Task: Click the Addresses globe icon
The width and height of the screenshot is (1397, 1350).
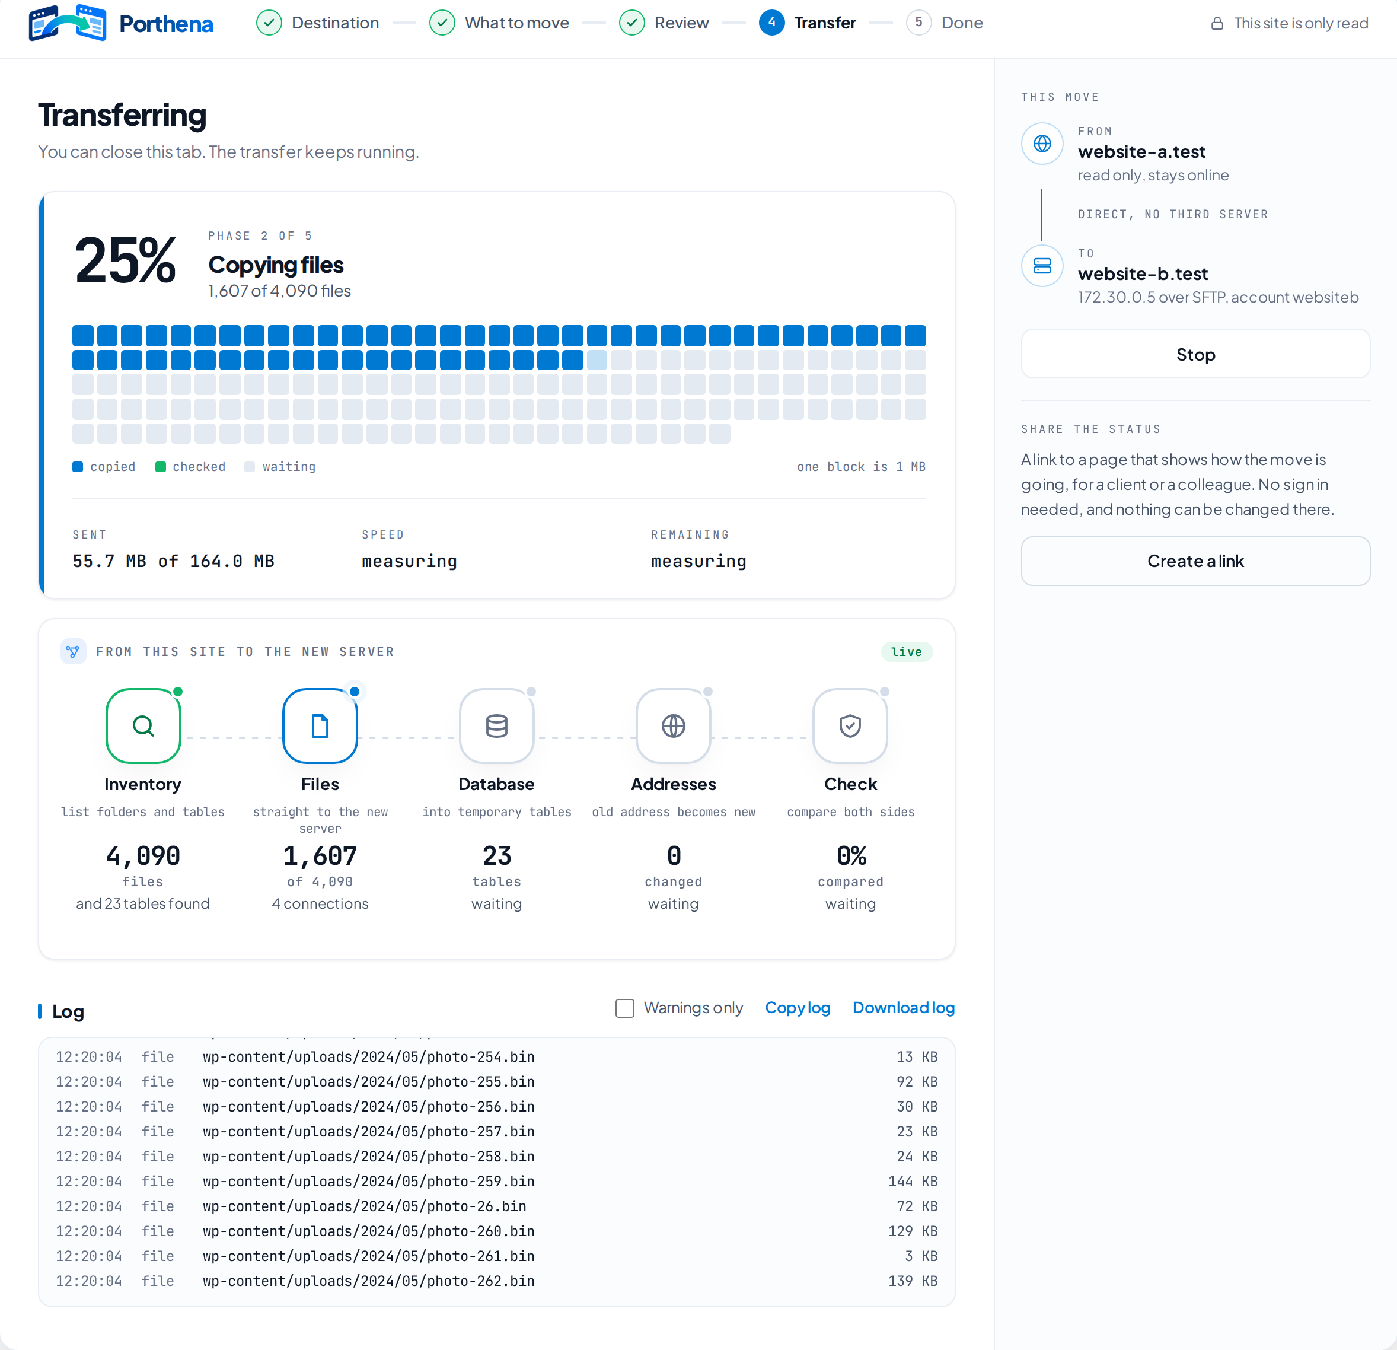Action: tap(674, 725)
